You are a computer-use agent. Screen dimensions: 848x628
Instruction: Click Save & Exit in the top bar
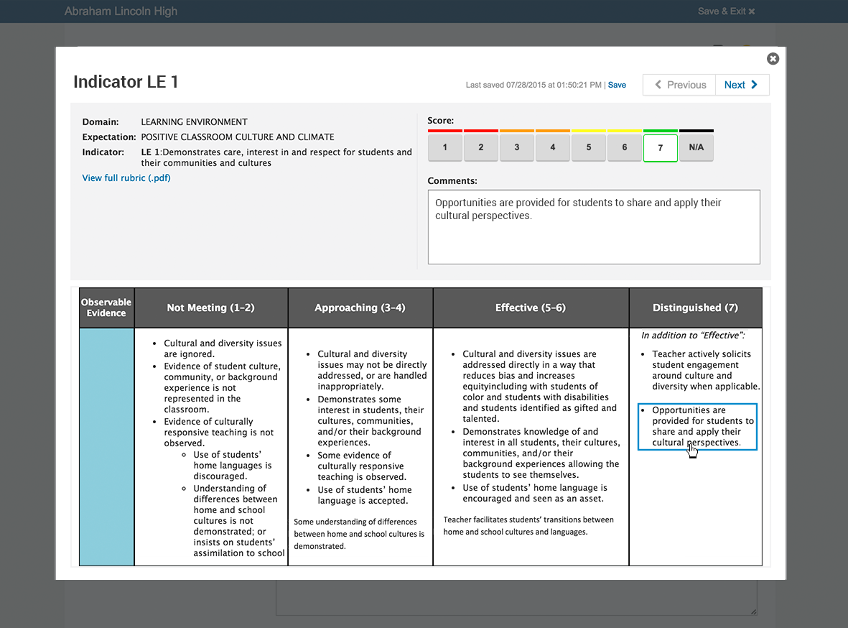(726, 11)
